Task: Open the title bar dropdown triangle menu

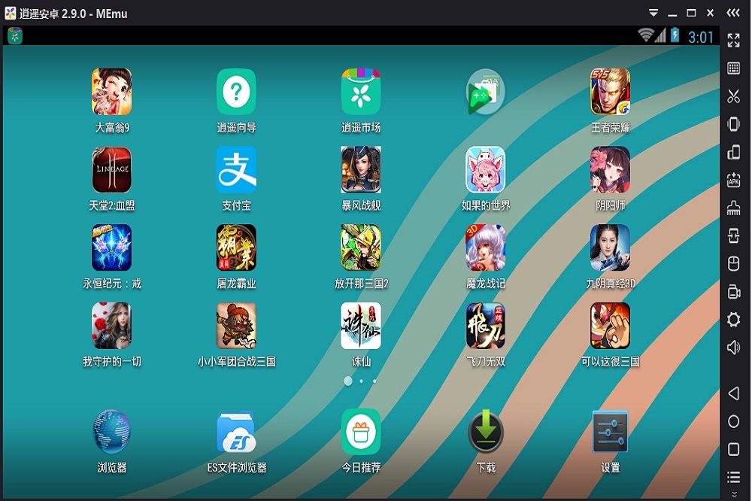Action: pos(653,13)
